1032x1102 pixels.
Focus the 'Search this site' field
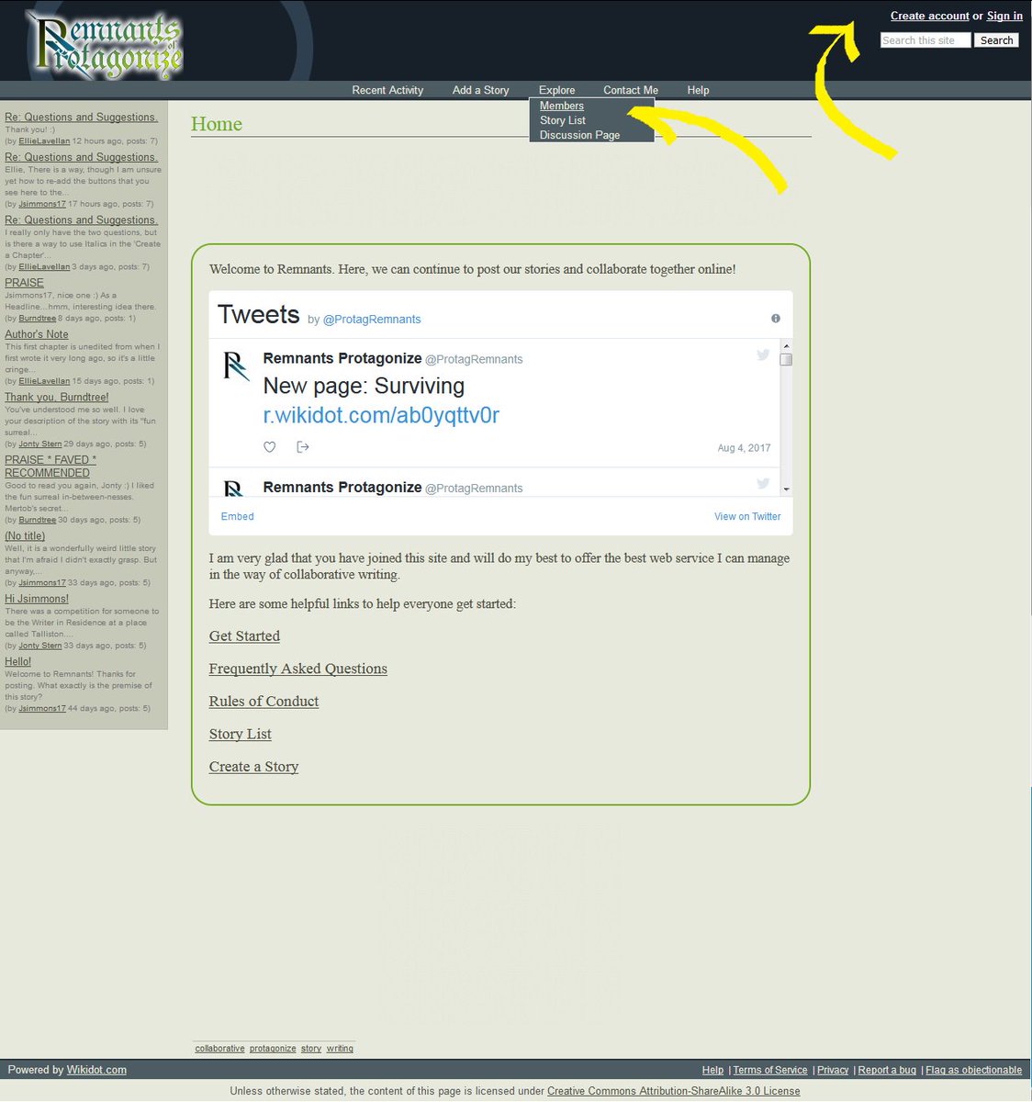(x=925, y=40)
